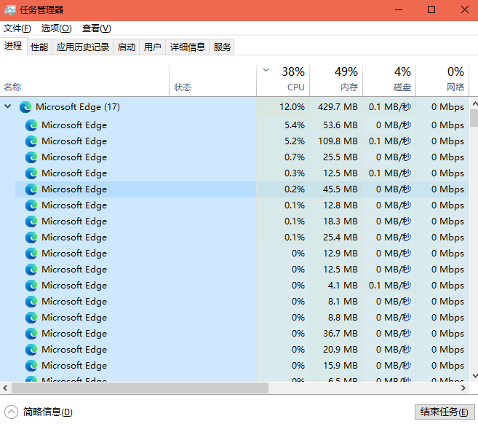Viewport: 478px width, 424px height.
Task: Click the 0.2% CPU cell
Action: pyautogui.click(x=283, y=189)
